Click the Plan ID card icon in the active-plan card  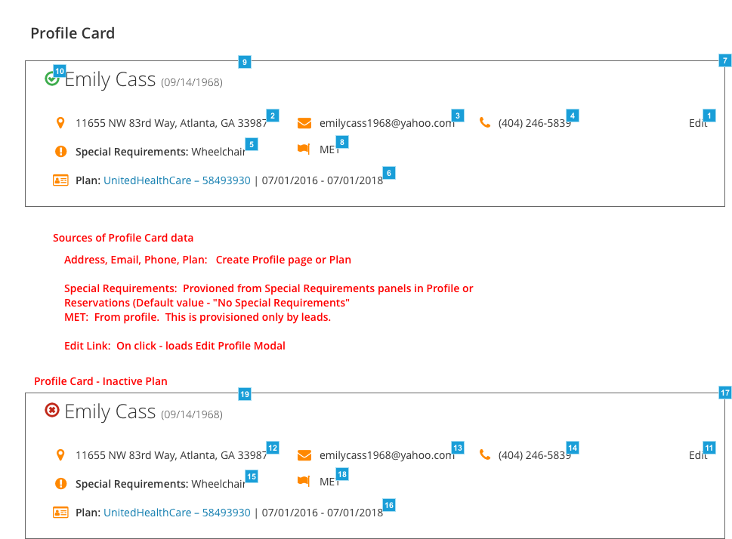click(x=60, y=180)
